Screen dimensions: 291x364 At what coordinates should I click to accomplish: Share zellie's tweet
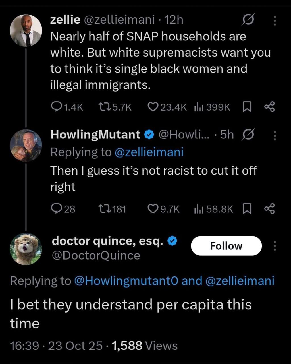pos(269,107)
